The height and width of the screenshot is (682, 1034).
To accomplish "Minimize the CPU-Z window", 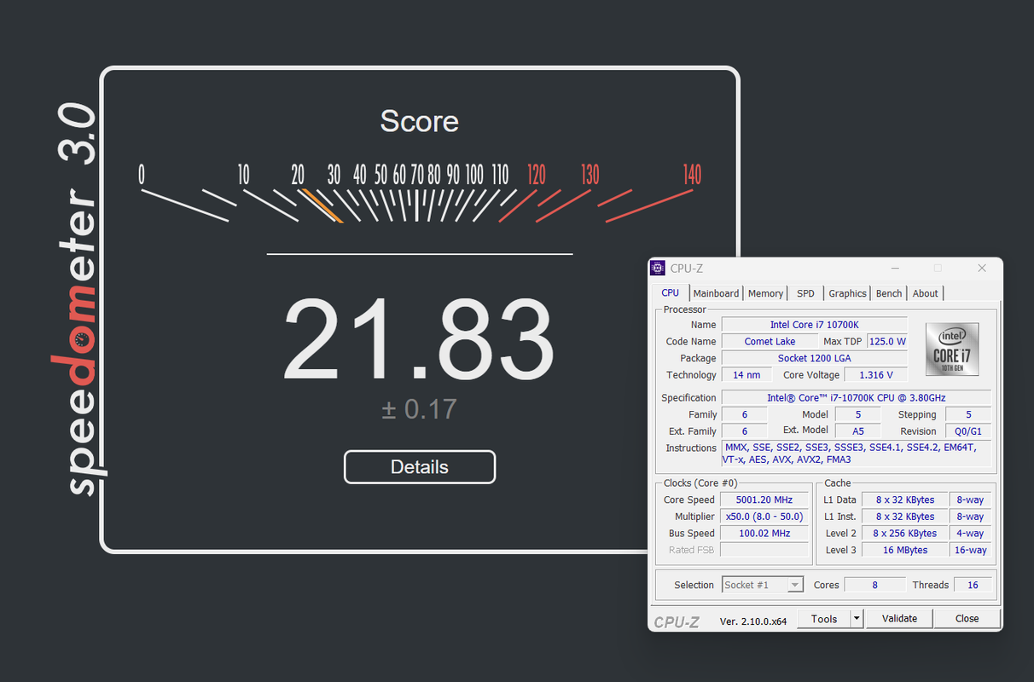I will pos(894,269).
